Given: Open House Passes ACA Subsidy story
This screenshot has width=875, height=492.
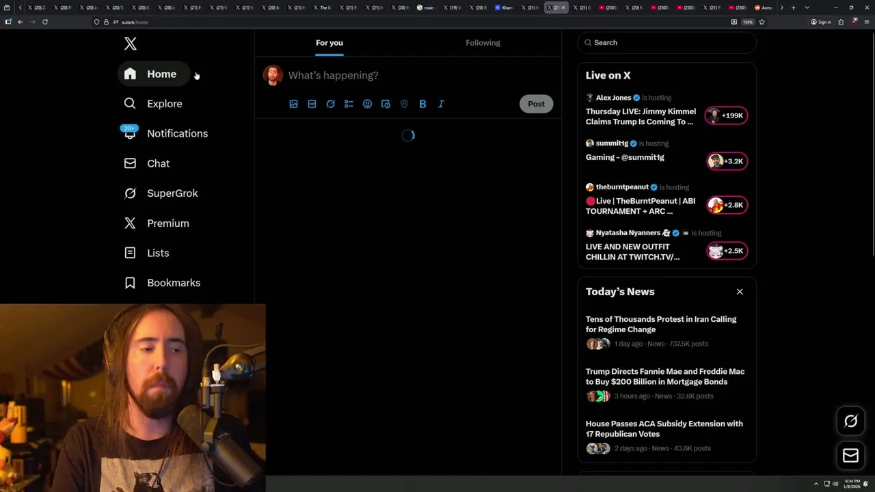Looking at the screenshot, I should pos(664,428).
